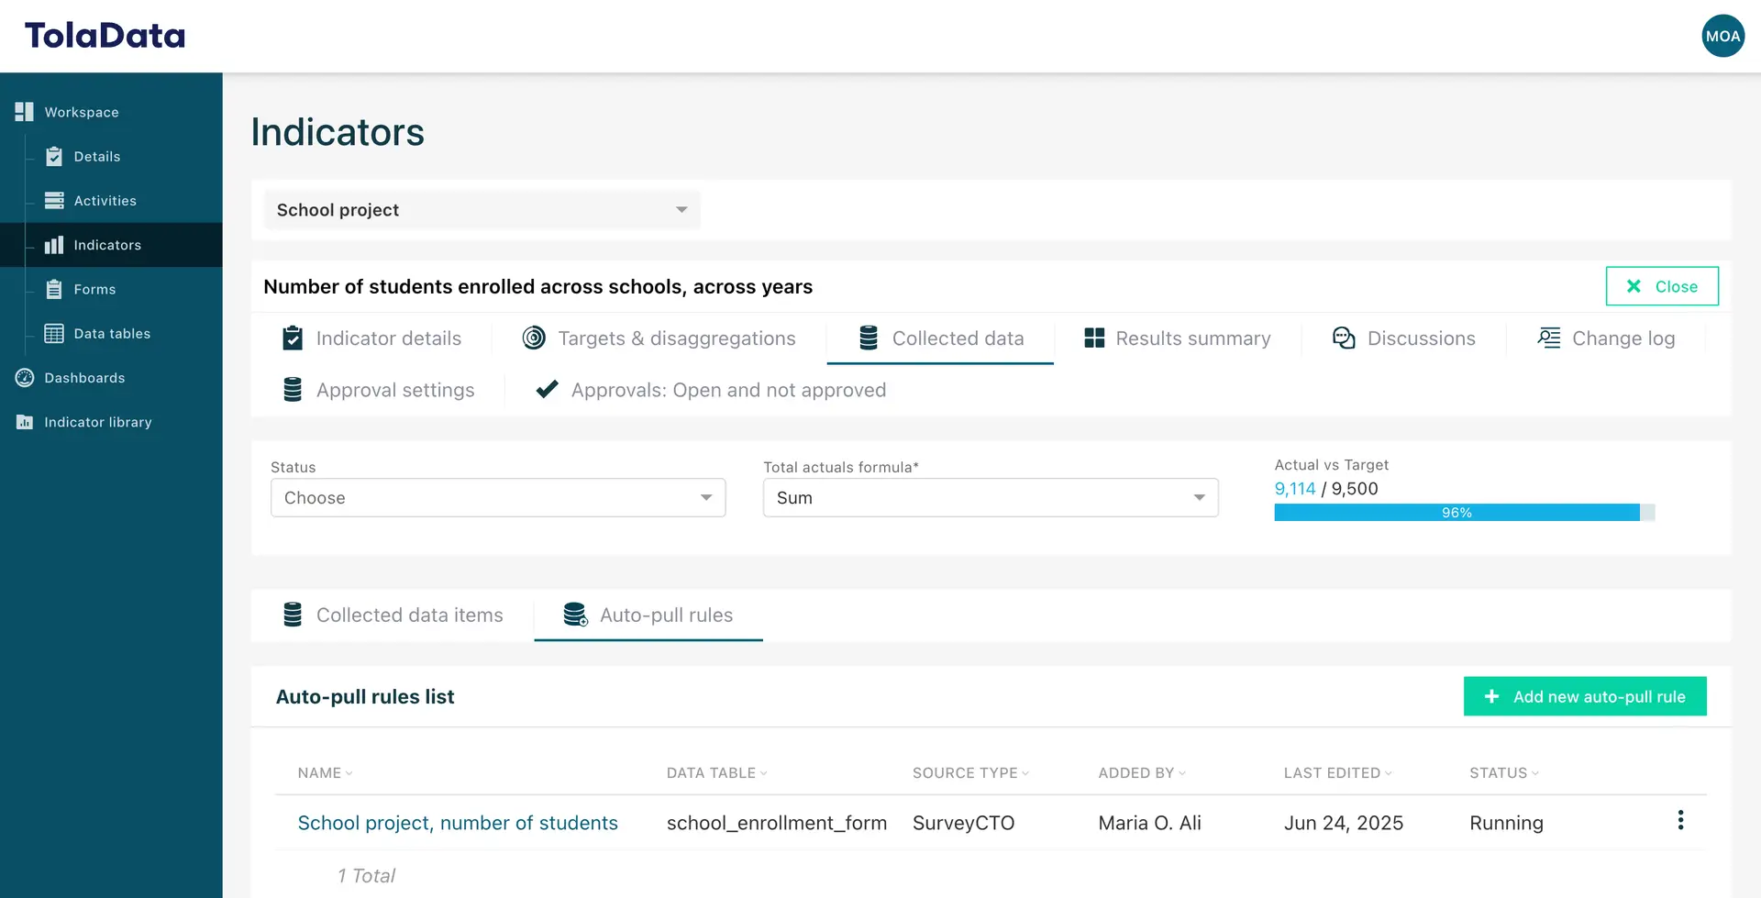Click the 96% Actual vs Target progress bar
This screenshot has height=898, width=1761.
click(1457, 513)
